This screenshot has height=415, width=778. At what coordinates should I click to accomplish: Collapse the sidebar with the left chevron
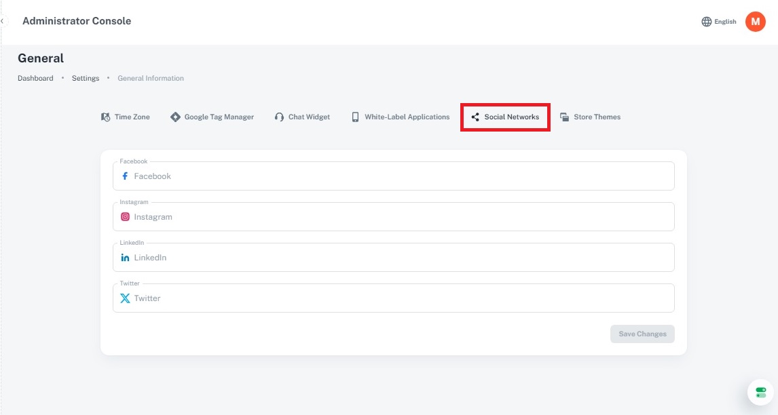pyautogui.click(x=3, y=21)
